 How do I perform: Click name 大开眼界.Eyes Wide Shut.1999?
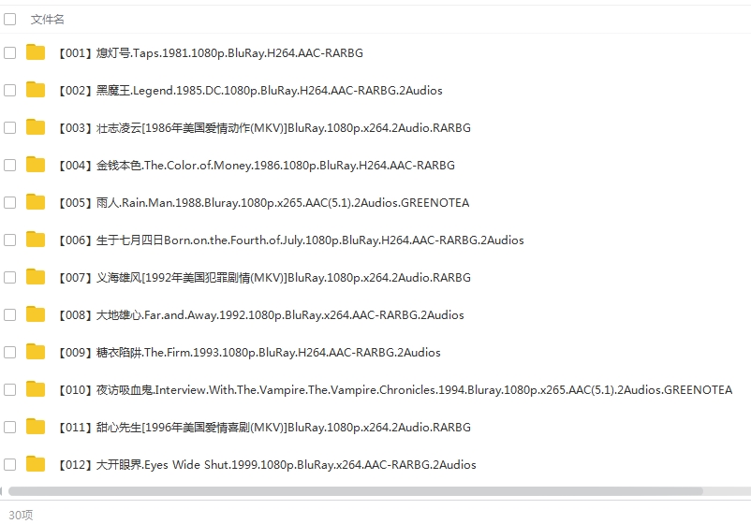[x=267, y=464]
